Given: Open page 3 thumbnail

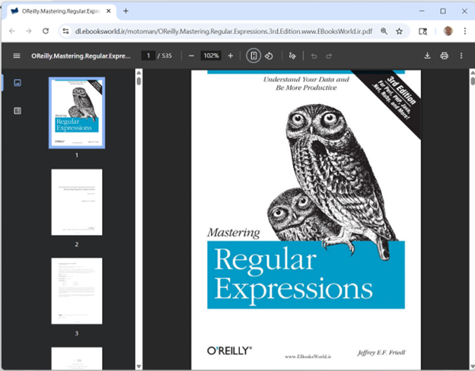Looking at the screenshot, I should 77,291.
